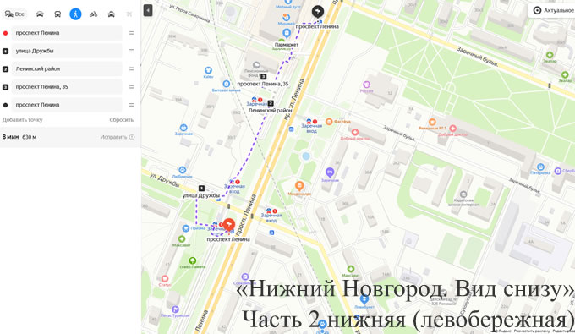Open the orange Макдоналдс place marker
Screen dimensions: 575x334
click(x=299, y=185)
